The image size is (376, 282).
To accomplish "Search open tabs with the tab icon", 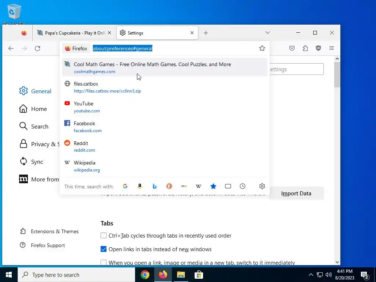I will pos(228,186).
